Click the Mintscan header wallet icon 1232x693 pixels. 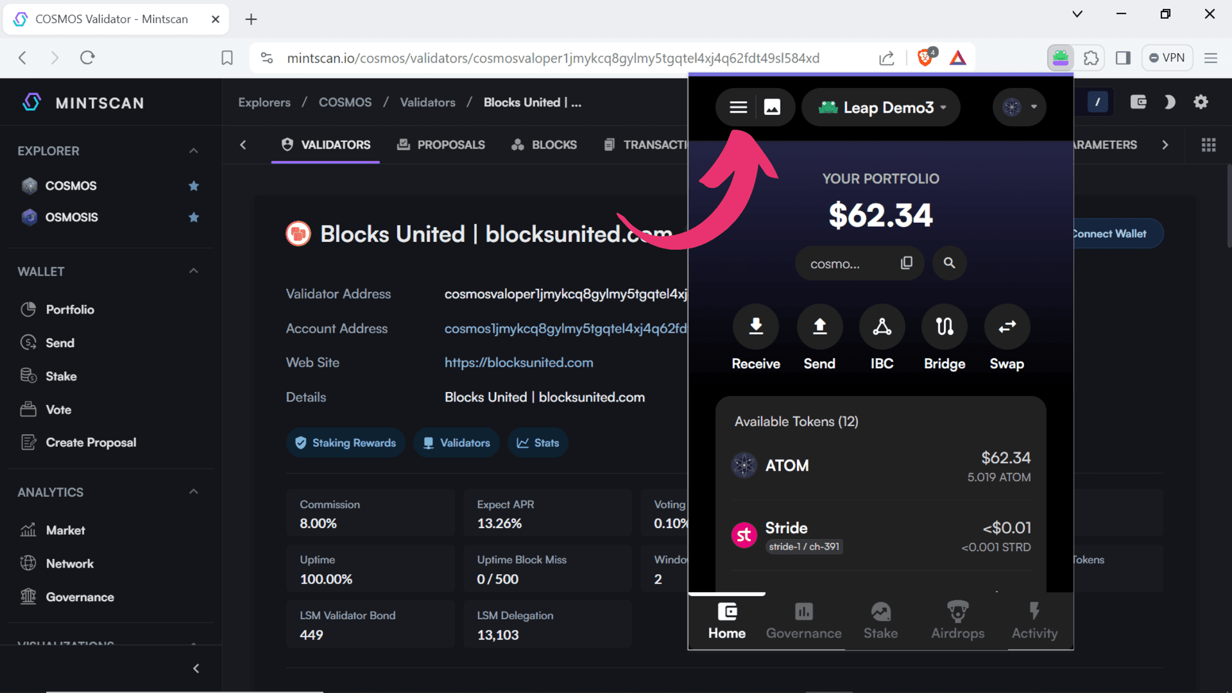pyautogui.click(x=1138, y=102)
